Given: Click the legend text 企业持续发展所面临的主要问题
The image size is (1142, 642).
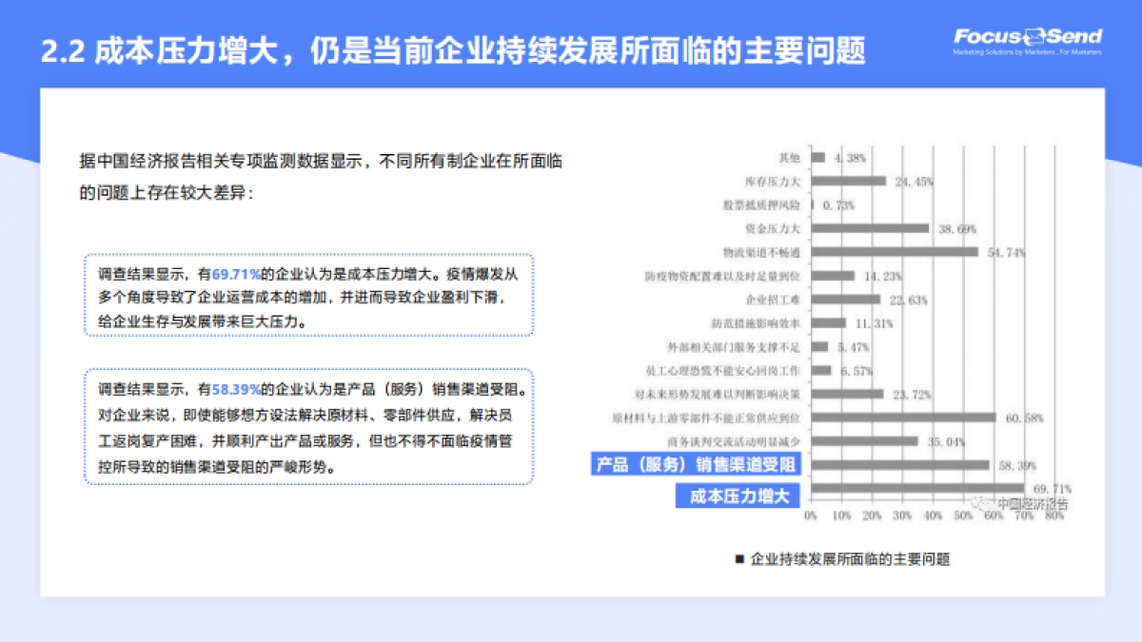Looking at the screenshot, I should pos(852,560).
